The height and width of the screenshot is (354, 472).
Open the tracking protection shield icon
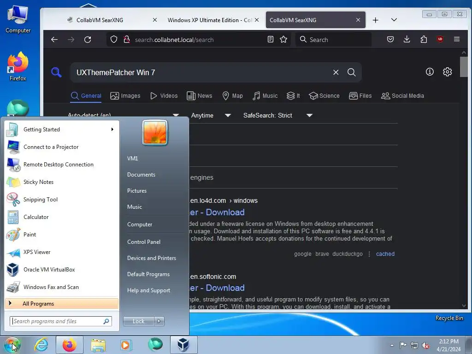click(x=113, y=40)
